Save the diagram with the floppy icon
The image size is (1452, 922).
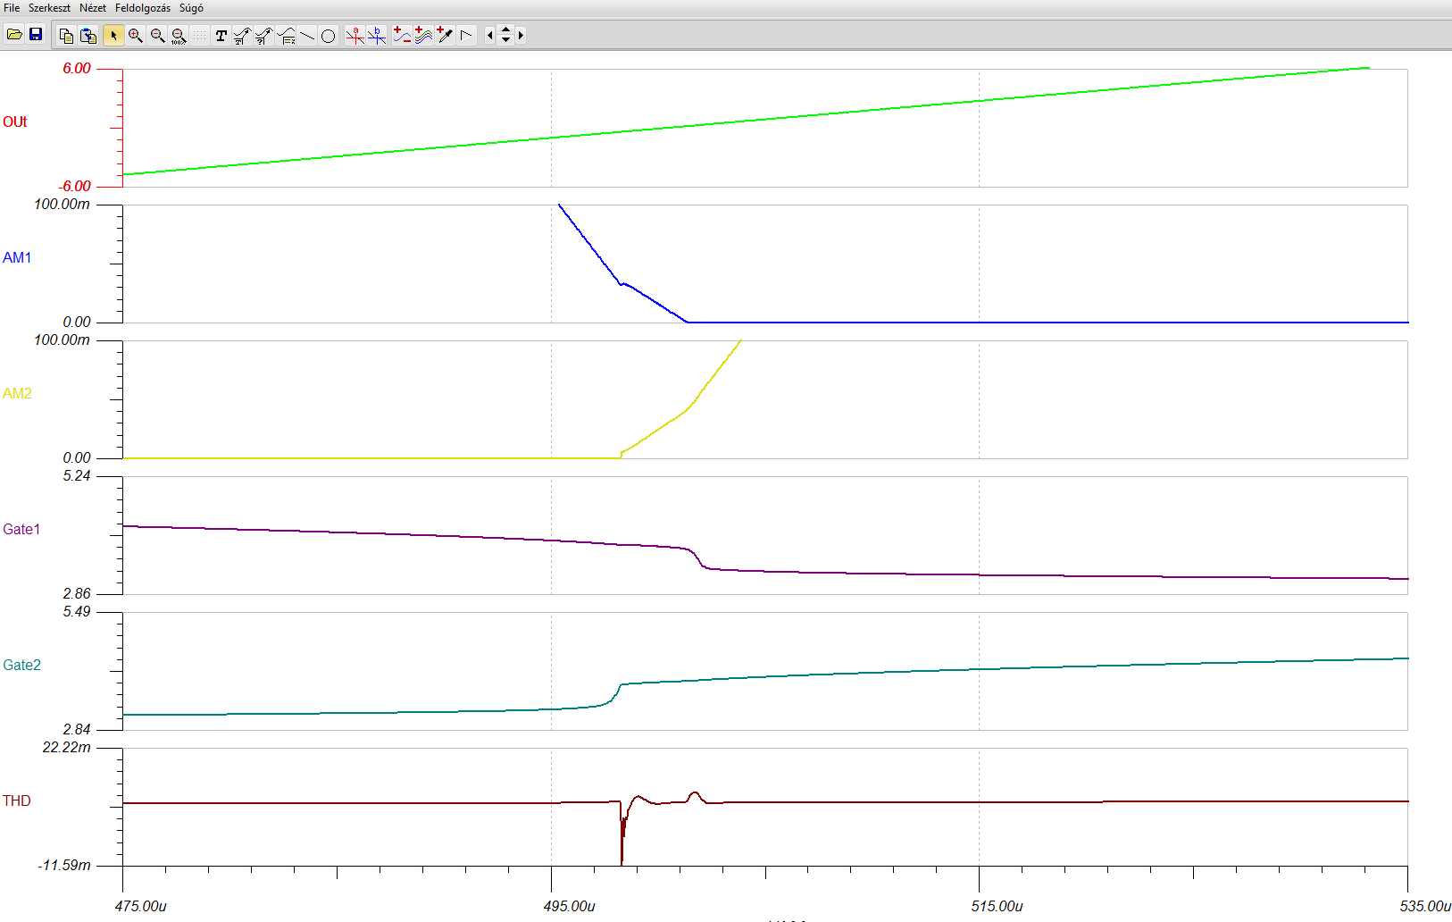[x=36, y=35]
